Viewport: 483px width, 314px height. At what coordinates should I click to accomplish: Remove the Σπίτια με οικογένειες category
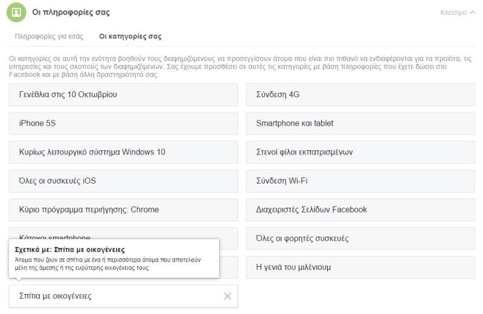(227, 296)
